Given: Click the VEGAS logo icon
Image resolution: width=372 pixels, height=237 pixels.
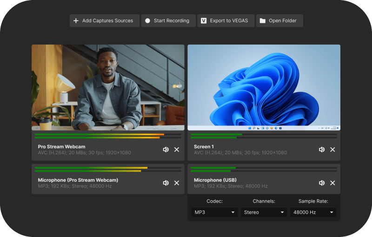Looking at the screenshot, I should pos(203,21).
